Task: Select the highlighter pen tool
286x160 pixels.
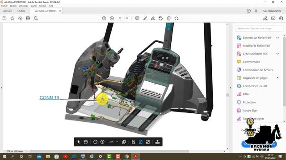Action: coord(145,18)
